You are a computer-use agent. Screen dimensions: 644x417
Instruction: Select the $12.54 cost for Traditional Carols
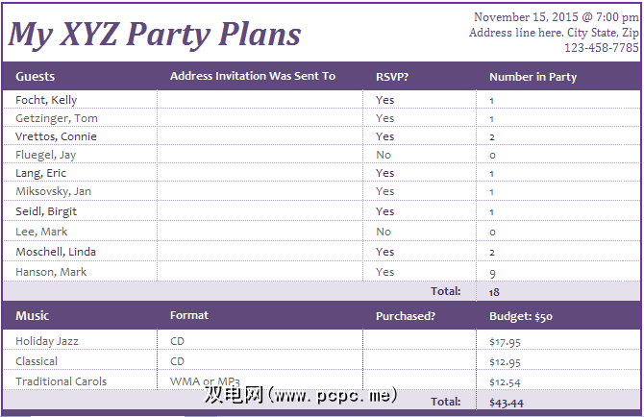coord(506,381)
